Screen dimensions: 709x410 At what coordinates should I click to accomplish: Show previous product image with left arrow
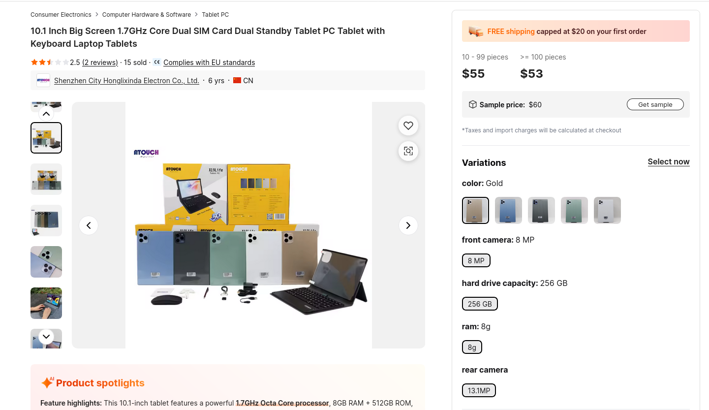(89, 225)
